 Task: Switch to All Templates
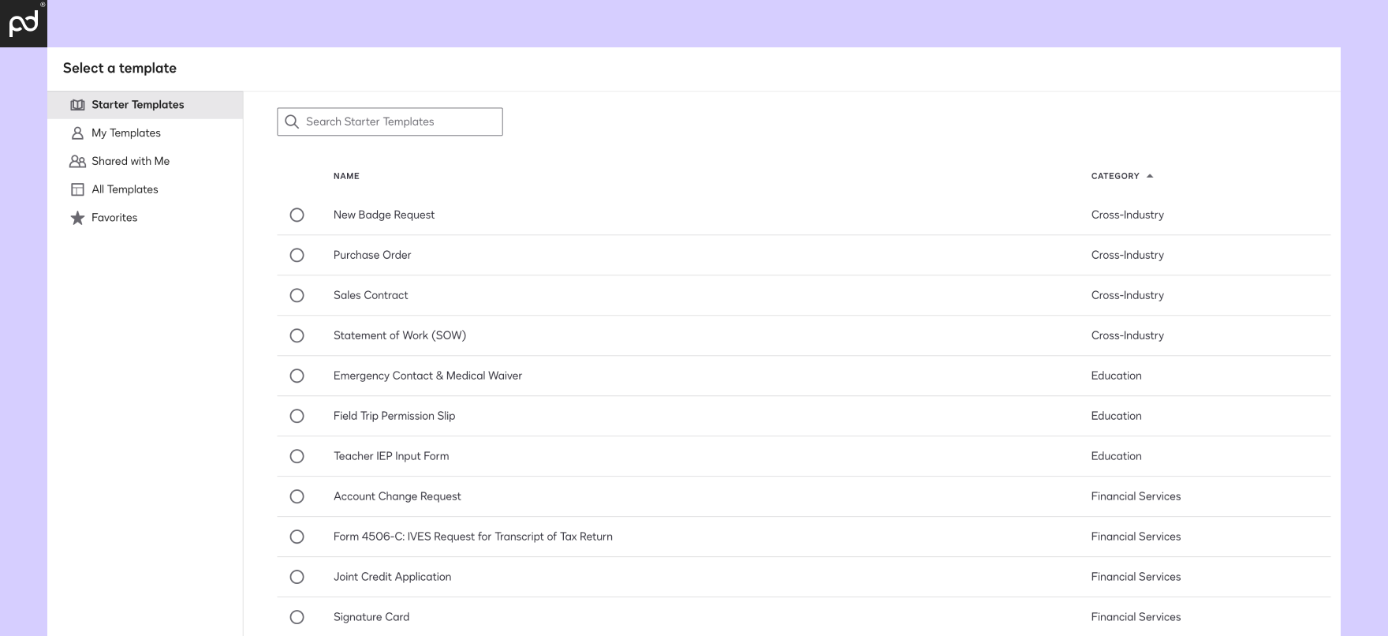tap(145, 189)
